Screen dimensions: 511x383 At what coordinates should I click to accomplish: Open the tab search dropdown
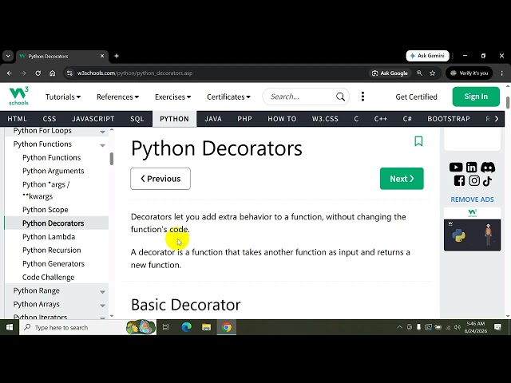(8, 56)
